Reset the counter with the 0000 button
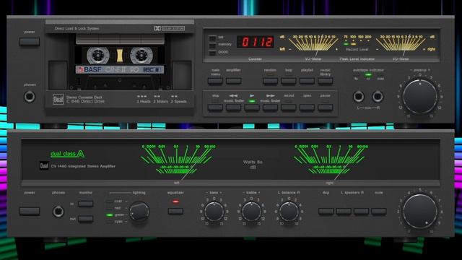Viewport: 462px width, 260px height. [212, 53]
